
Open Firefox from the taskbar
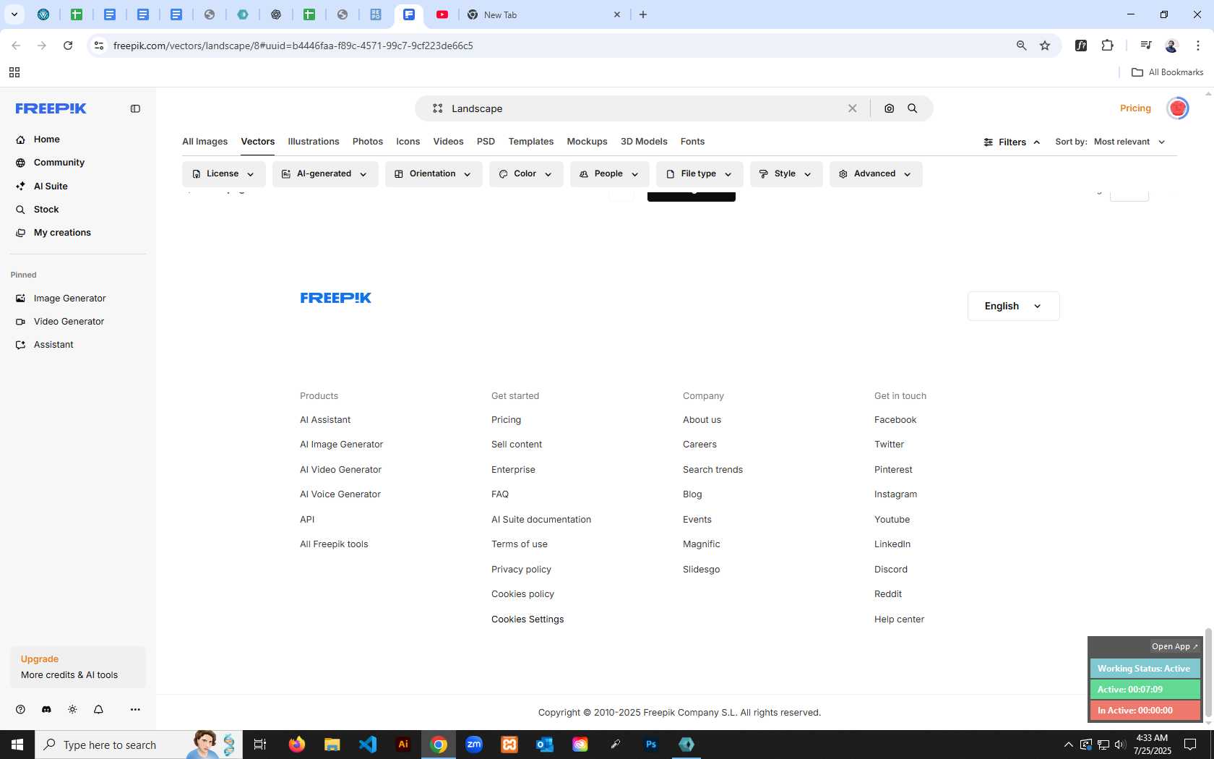pos(297,745)
